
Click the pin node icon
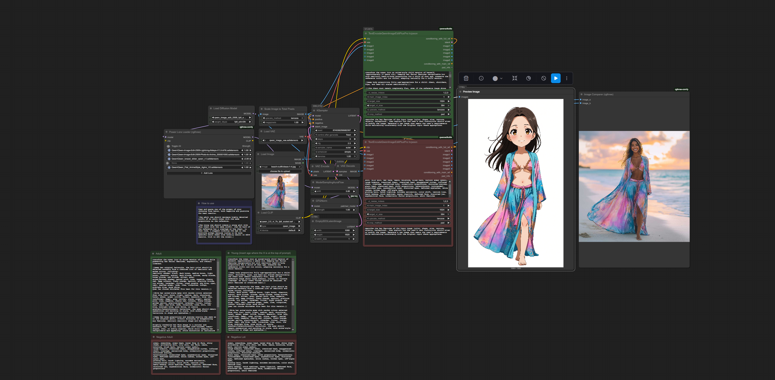tap(529, 78)
